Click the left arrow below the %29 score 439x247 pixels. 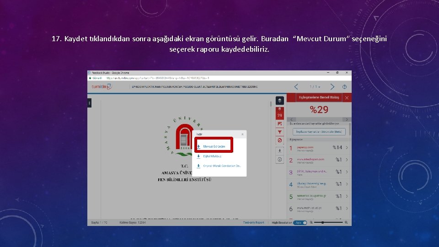[x=291, y=119]
